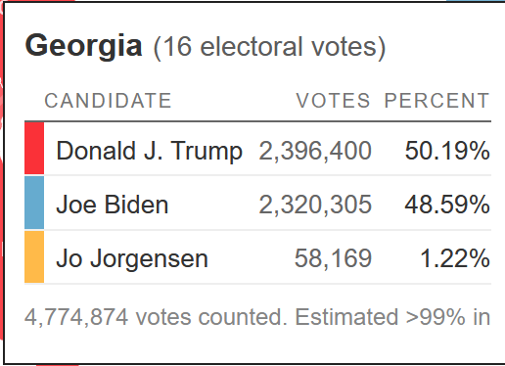Click Biden's 48.59% percentage

coord(447,205)
